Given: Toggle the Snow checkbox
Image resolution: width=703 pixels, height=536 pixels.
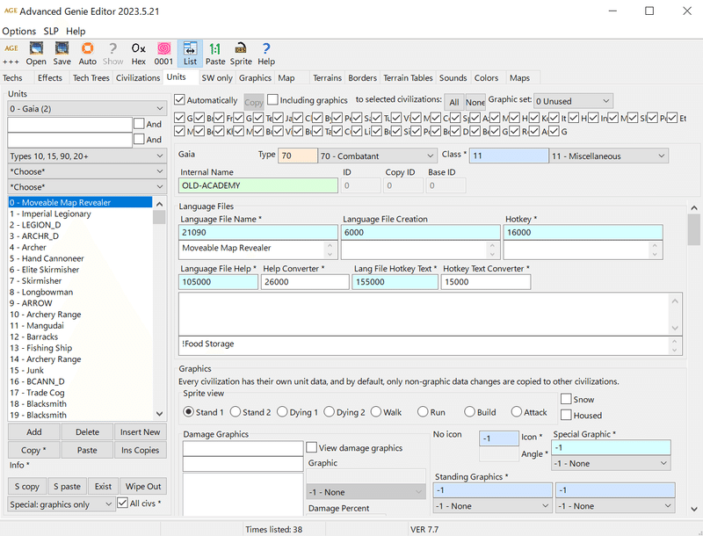Looking at the screenshot, I should click(x=568, y=399).
